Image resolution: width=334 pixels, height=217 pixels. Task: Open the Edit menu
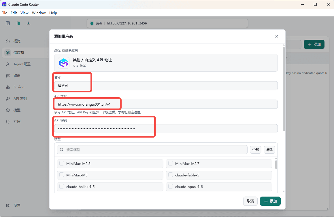tap(14, 13)
